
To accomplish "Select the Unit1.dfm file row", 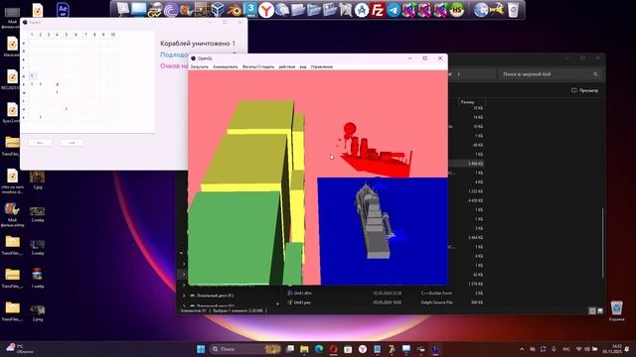I will coord(386,294).
